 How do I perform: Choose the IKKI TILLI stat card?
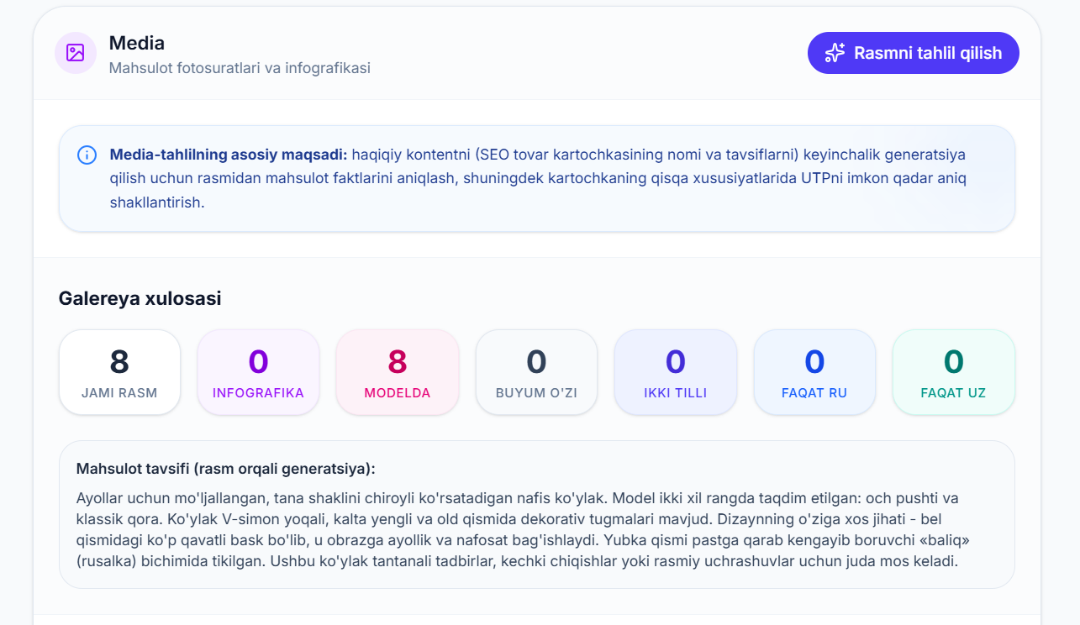pyautogui.click(x=676, y=372)
